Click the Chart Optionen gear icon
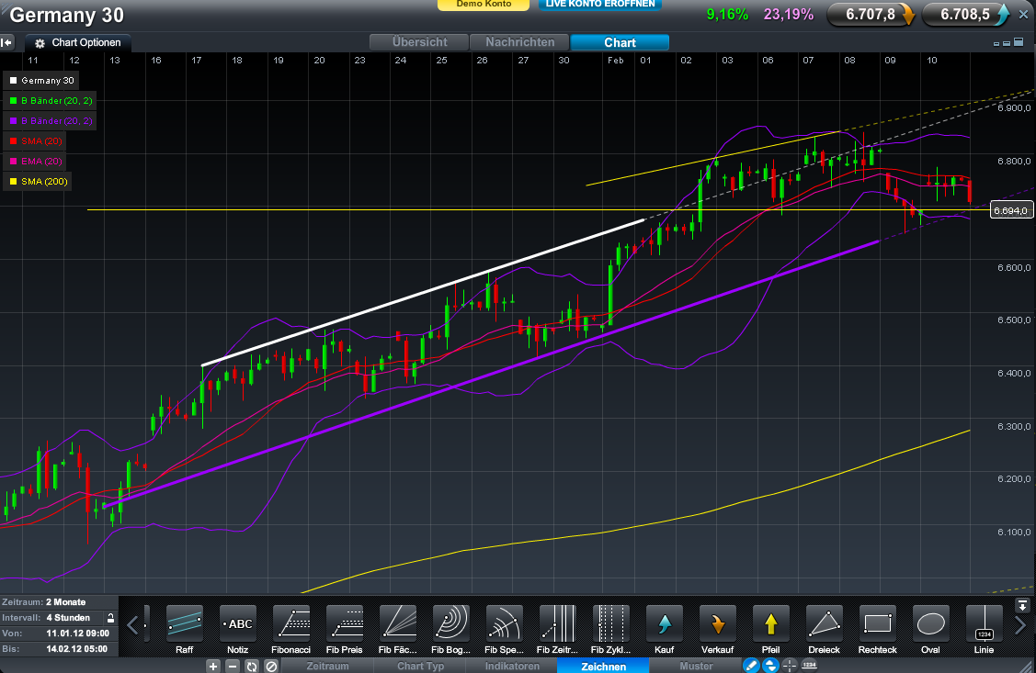This screenshot has width=1036, height=673. 40,43
